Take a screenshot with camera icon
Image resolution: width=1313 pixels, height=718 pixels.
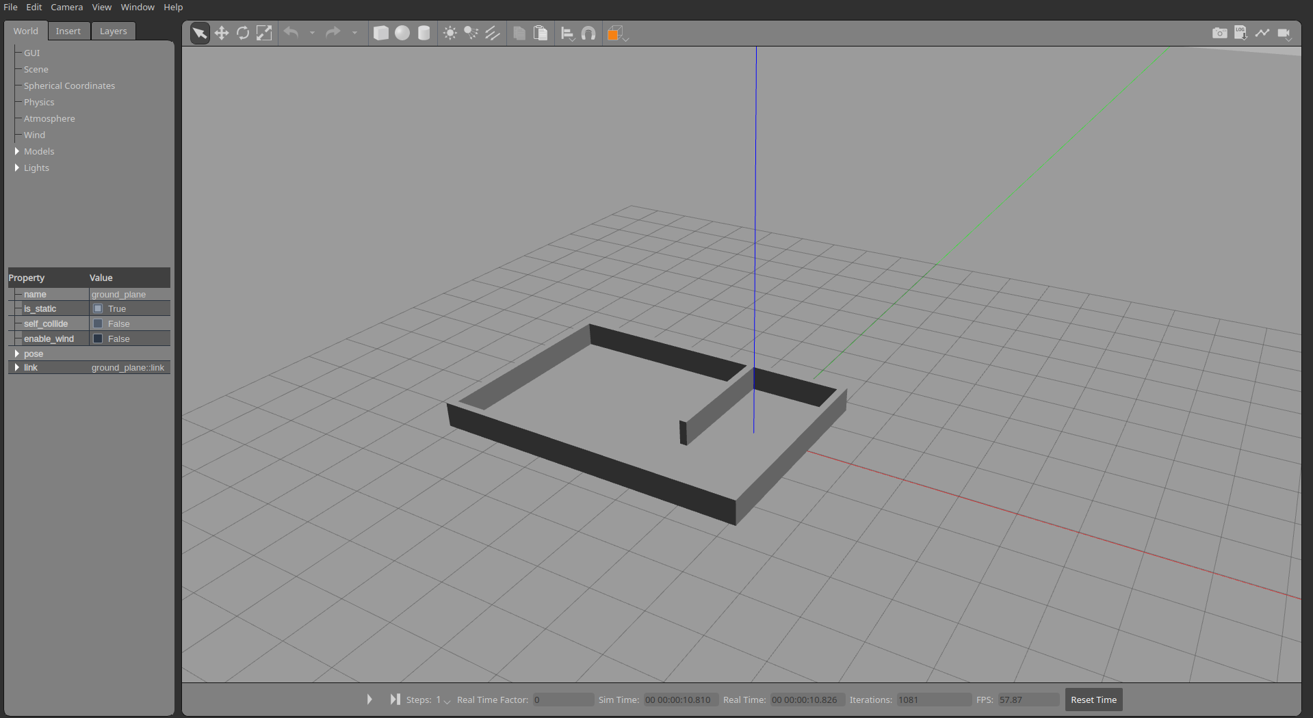click(x=1219, y=33)
